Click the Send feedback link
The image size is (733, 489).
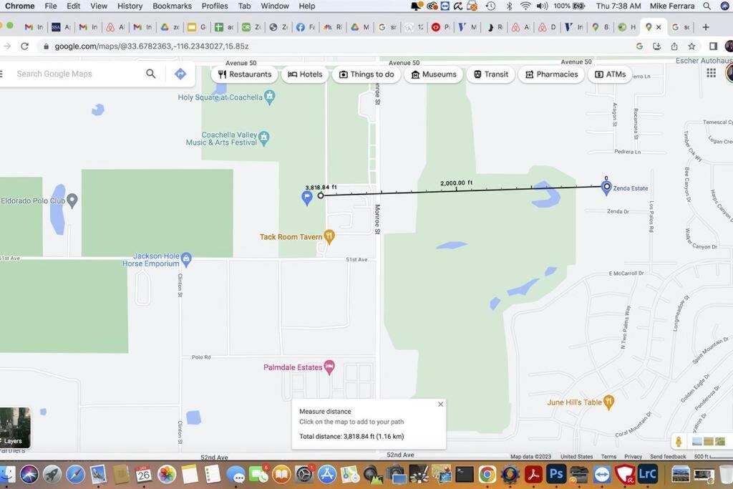(668, 456)
